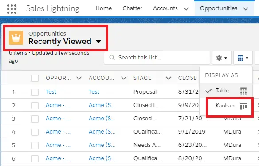Open the Test account link

coord(94,92)
